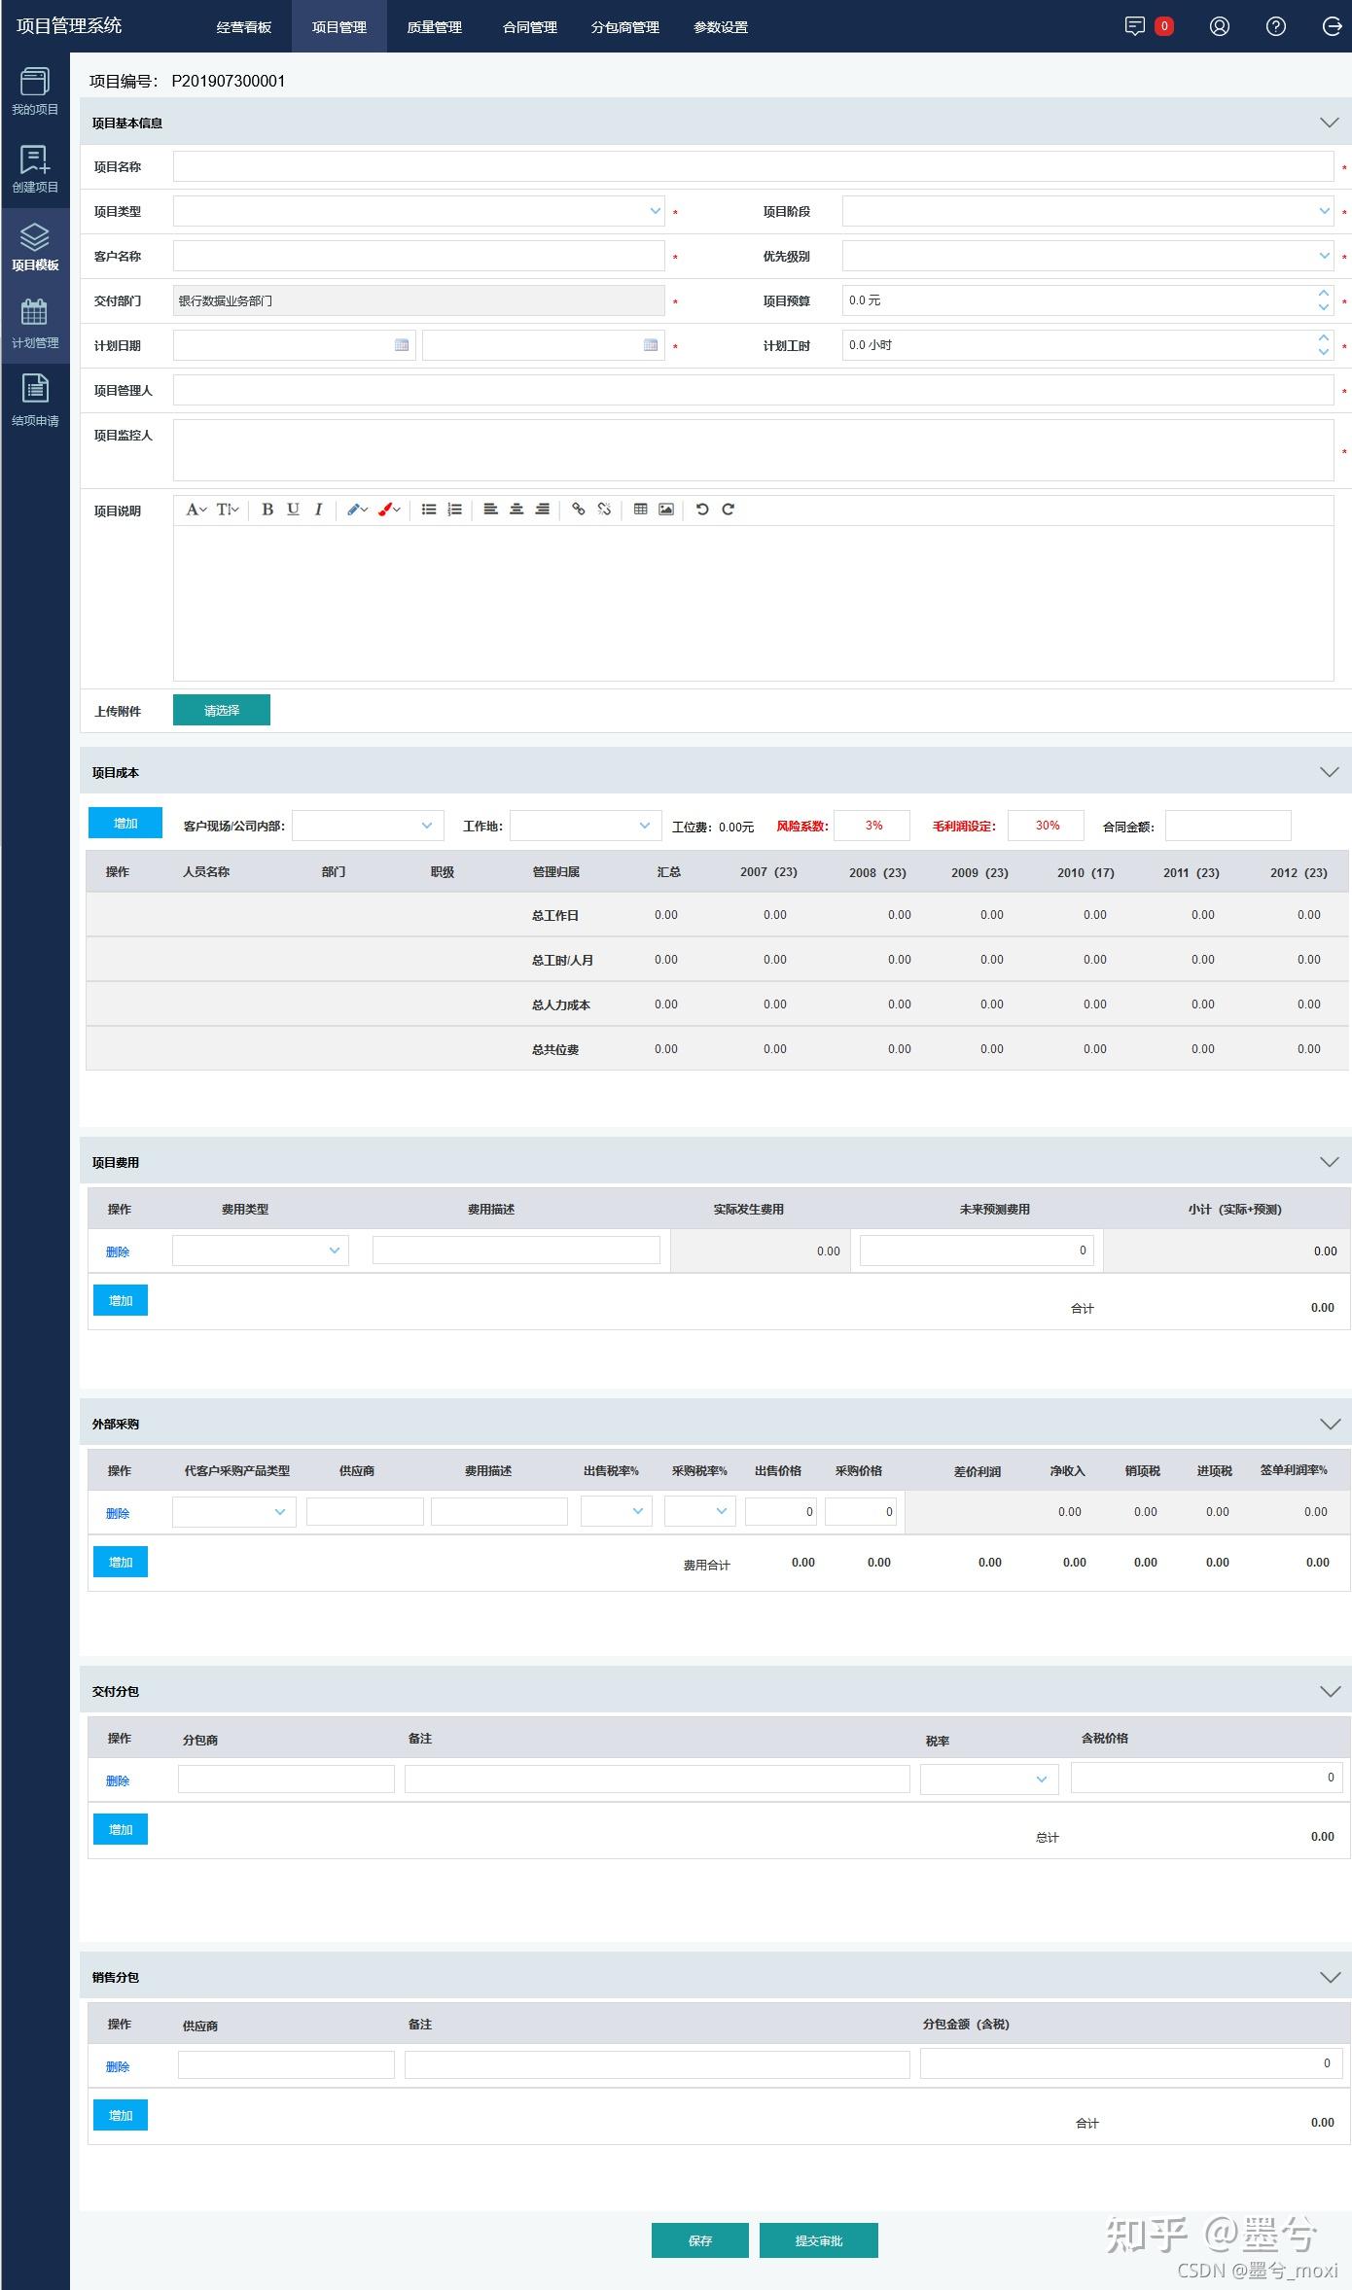The width and height of the screenshot is (1352, 2290).
Task: Open 优先级别 dropdown
Action: tap(1087, 256)
